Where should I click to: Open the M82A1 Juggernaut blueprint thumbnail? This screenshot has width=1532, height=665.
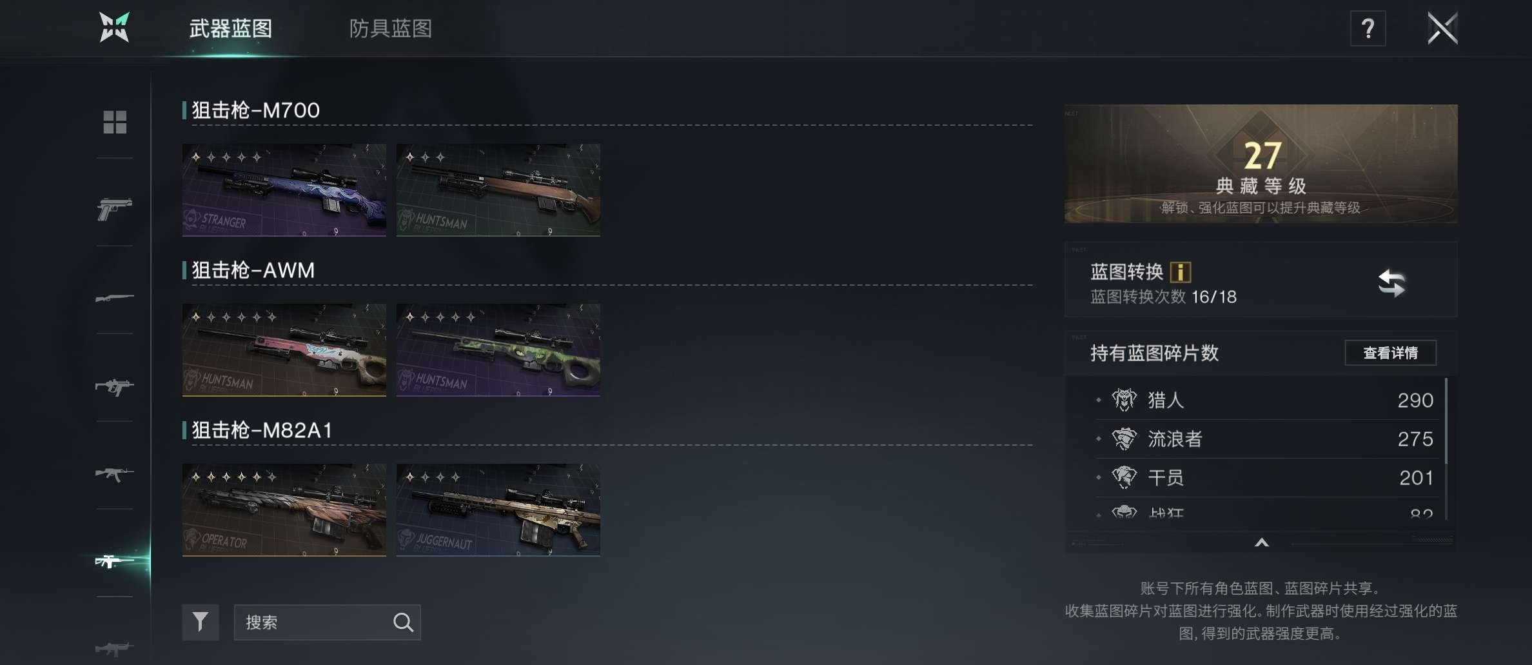(x=498, y=510)
